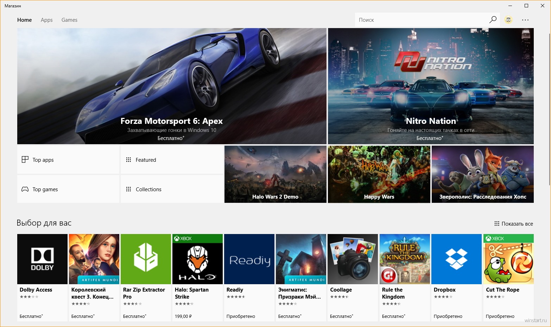551x327 pixels.
Task: Click Бесплатно under Dolby Access
Action: click(31, 316)
